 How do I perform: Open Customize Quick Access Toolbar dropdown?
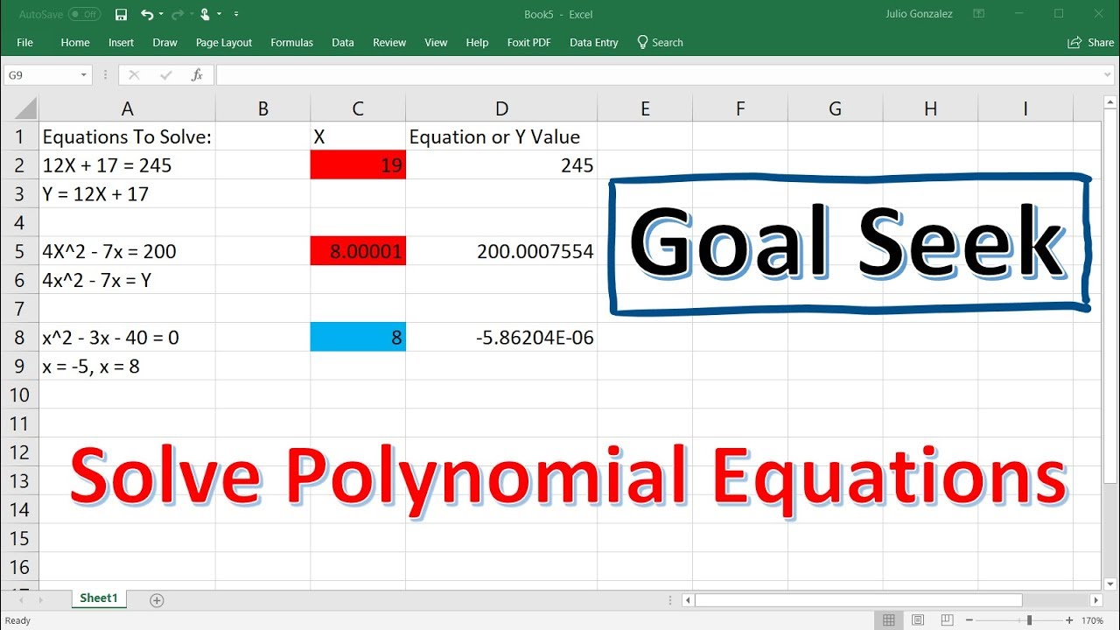pos(236,14)
